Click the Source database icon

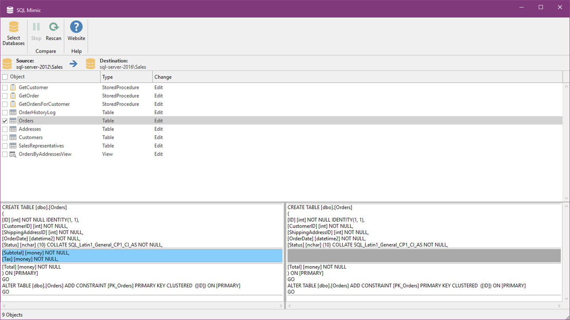(x=7, y=64)
